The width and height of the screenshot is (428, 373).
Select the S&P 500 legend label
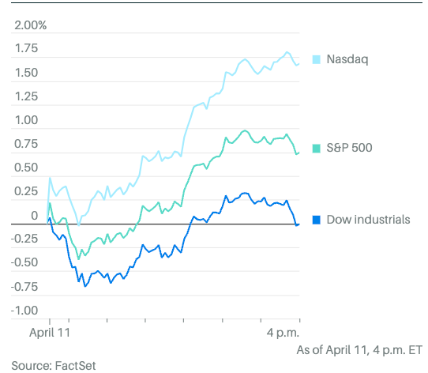pyautogui.click(x=349, y=148)
